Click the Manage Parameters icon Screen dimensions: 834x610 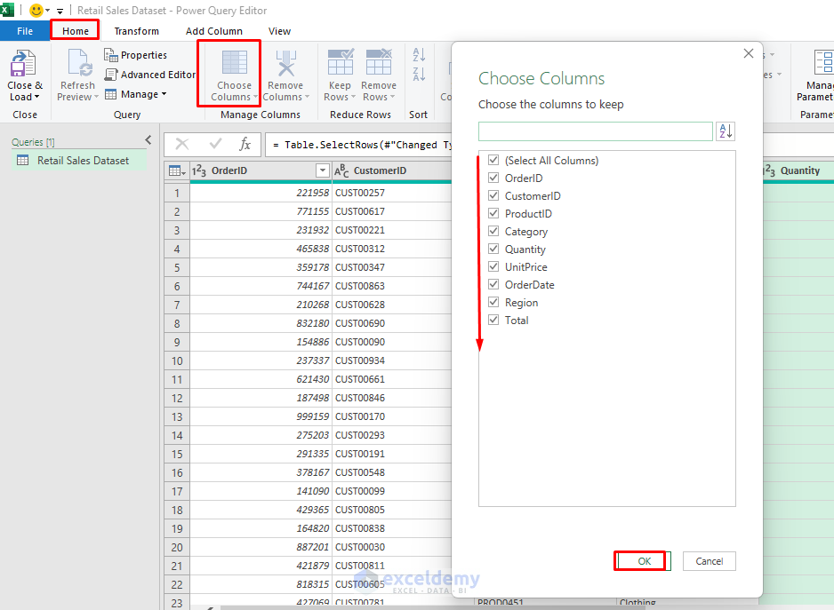pyautogui.click(x=824, y=63)
